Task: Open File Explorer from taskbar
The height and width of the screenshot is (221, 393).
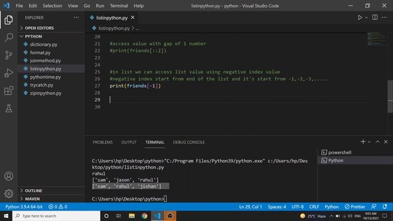Action: point(131,215)
